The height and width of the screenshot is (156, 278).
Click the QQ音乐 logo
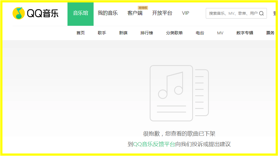[36, 13]
